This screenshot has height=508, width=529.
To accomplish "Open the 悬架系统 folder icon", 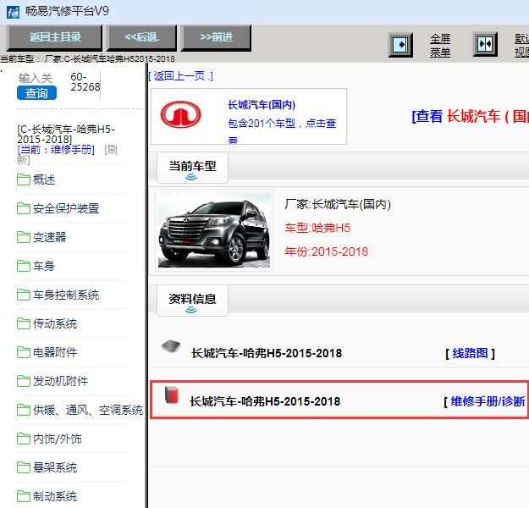I will click(x=24, y=467).
